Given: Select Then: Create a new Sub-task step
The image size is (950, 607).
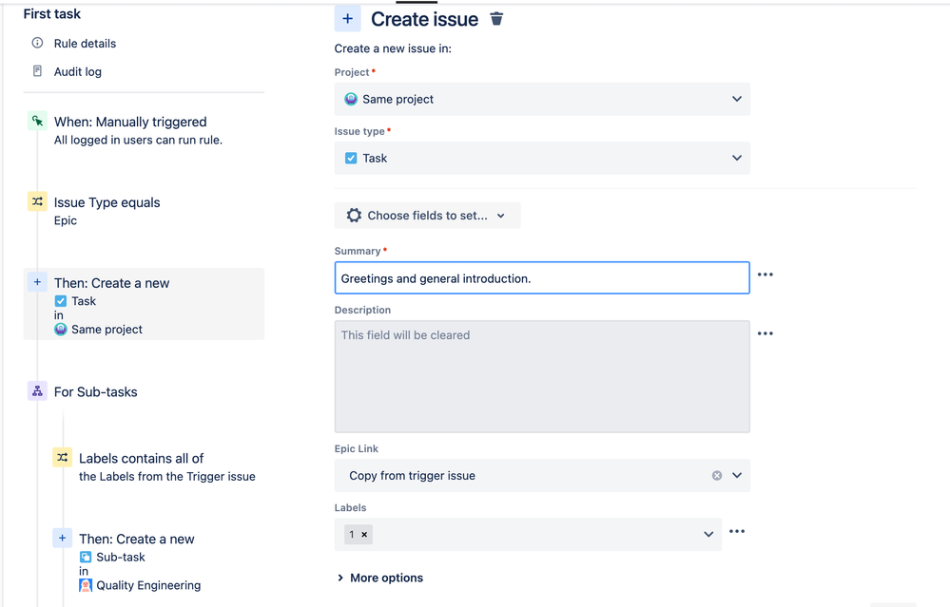Looking at the screenshot, I should tap(136, 540).
